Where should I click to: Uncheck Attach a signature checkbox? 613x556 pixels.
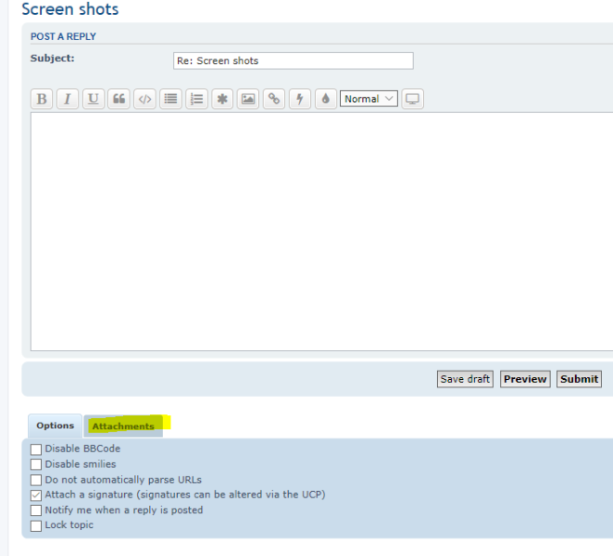[x=36, y=495]
